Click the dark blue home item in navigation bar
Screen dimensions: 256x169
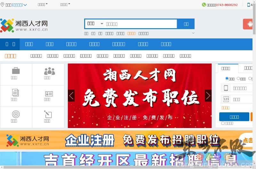click(x=10, y=44)
